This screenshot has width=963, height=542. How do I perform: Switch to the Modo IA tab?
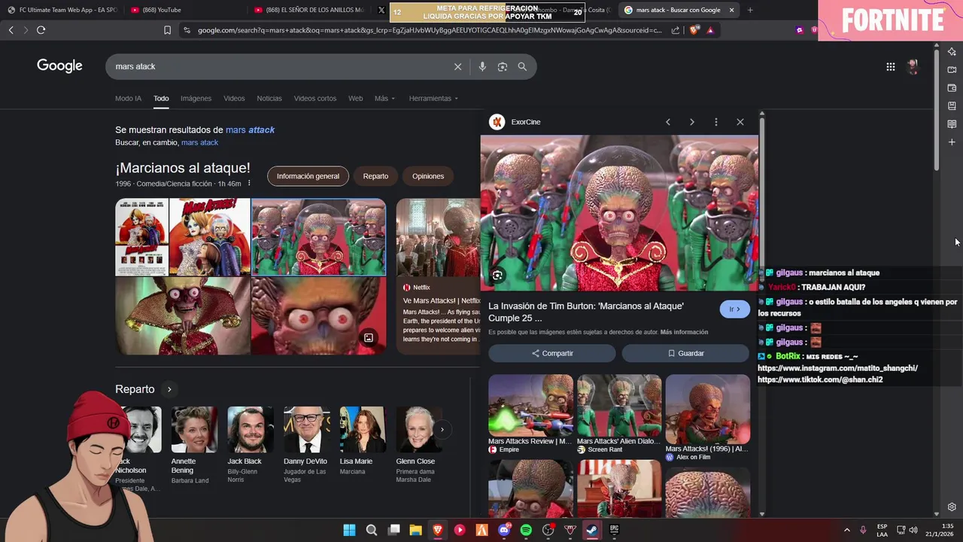tap(128, 99)
